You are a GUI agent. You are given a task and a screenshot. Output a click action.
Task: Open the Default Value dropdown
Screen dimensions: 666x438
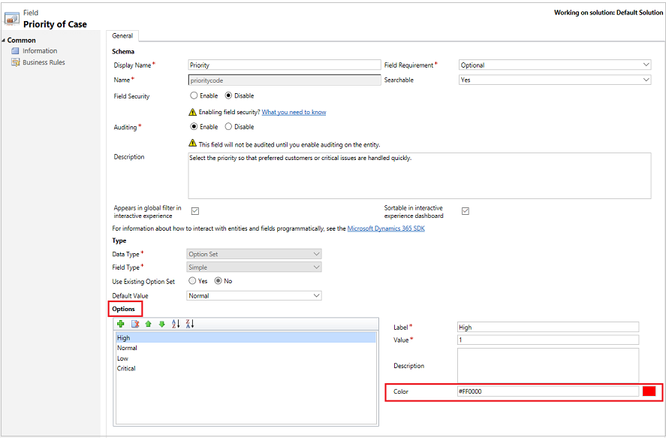[318, 295]
